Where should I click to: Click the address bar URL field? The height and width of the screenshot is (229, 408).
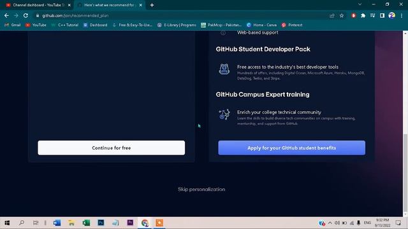[182, 15]
